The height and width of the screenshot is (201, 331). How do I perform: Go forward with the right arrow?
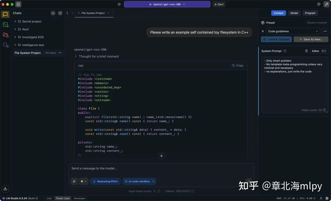coord(72,13)
